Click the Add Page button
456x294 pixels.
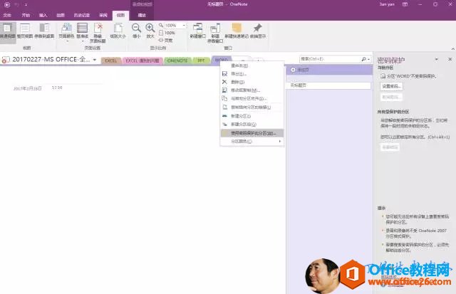329,70
